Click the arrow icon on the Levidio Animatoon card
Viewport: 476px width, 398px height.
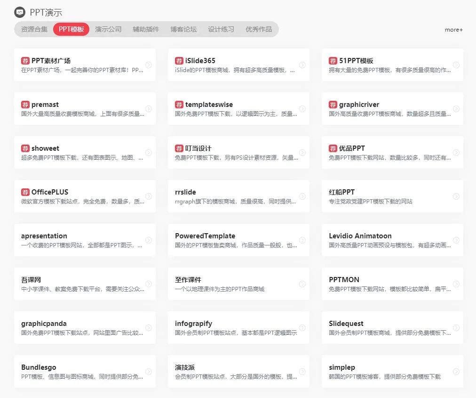click(x=456, y=240)
